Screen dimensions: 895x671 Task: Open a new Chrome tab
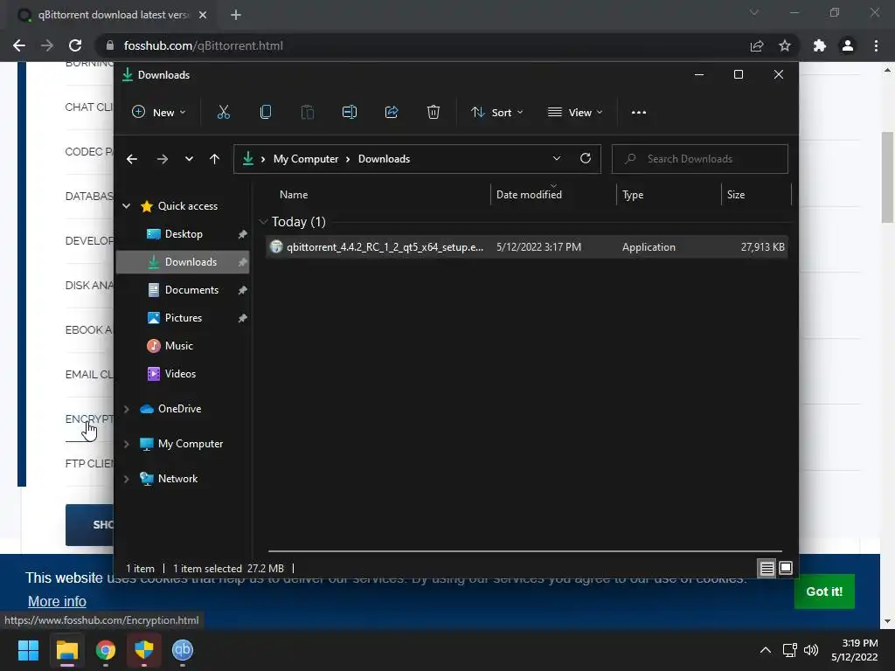click(236, 15)
